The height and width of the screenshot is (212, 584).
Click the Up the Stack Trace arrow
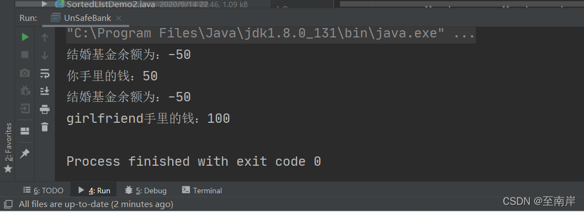(45, 37)
